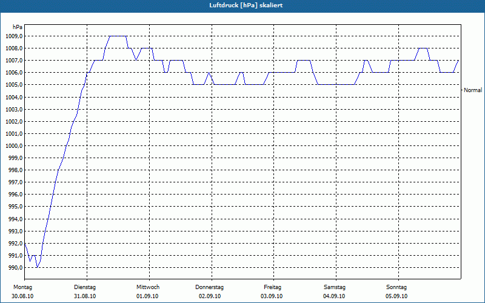Select the 1001,0 axis value
485x303 pixels.
coord(14,134)
